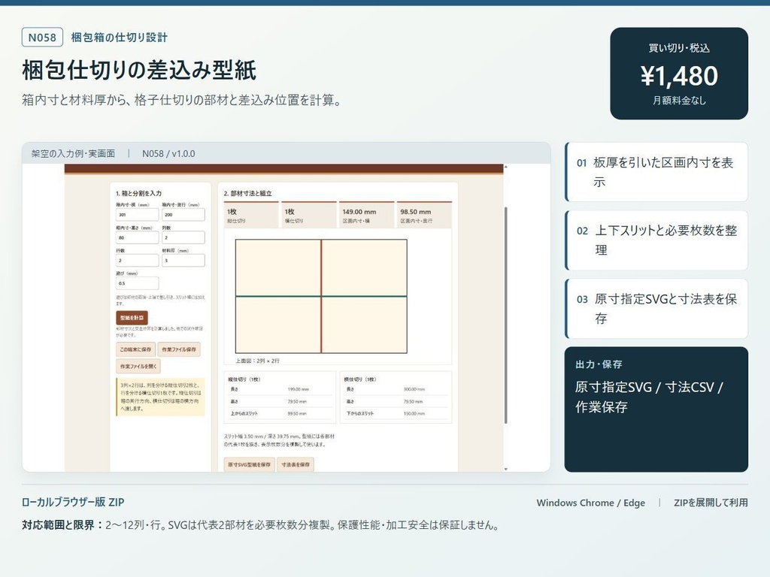Click the partition top-view diagram
Image resolution: width=770 pixels, height=577 pixels.
[x=321, y=296]
